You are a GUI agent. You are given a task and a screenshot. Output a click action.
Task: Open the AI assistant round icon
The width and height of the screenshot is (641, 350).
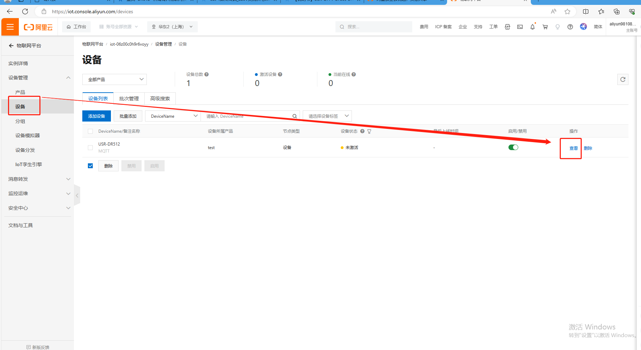583,26
